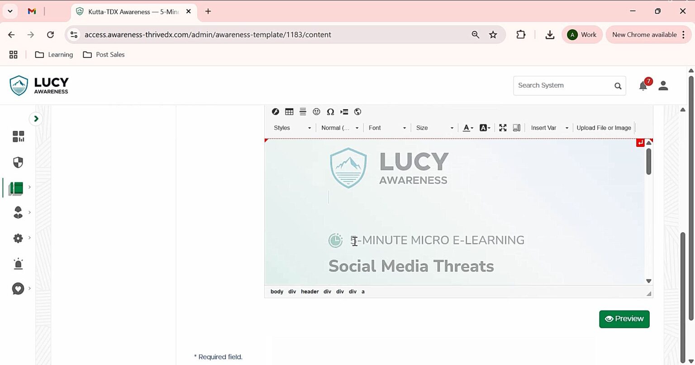Insert a Flash object in the editor
This screenshot has height=365, width=695.
coord(275,112)
